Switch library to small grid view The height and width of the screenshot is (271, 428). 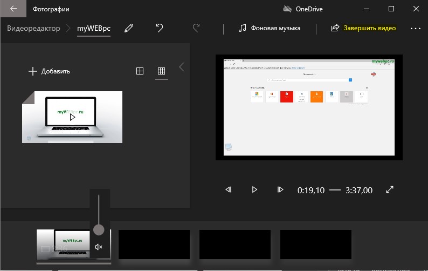[x=161, y=71]
